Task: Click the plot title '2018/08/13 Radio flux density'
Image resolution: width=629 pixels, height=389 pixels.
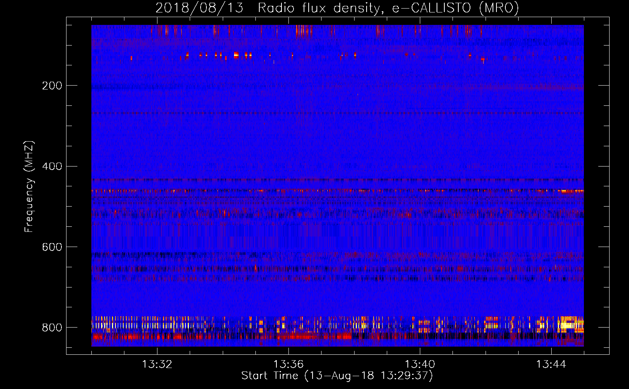Action: (268, 8)
